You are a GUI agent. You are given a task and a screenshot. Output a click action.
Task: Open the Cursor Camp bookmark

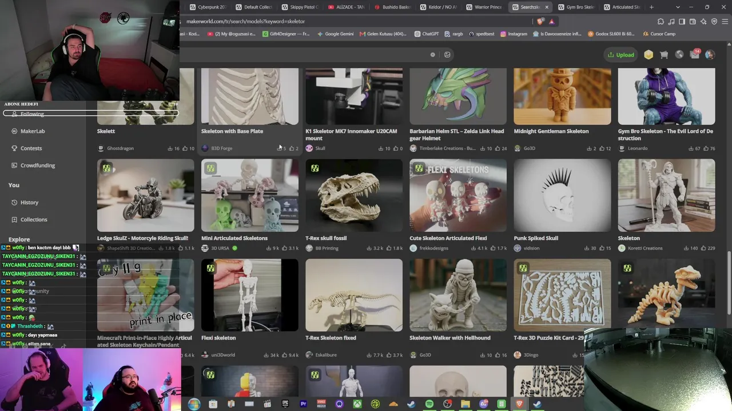(658, 34)
